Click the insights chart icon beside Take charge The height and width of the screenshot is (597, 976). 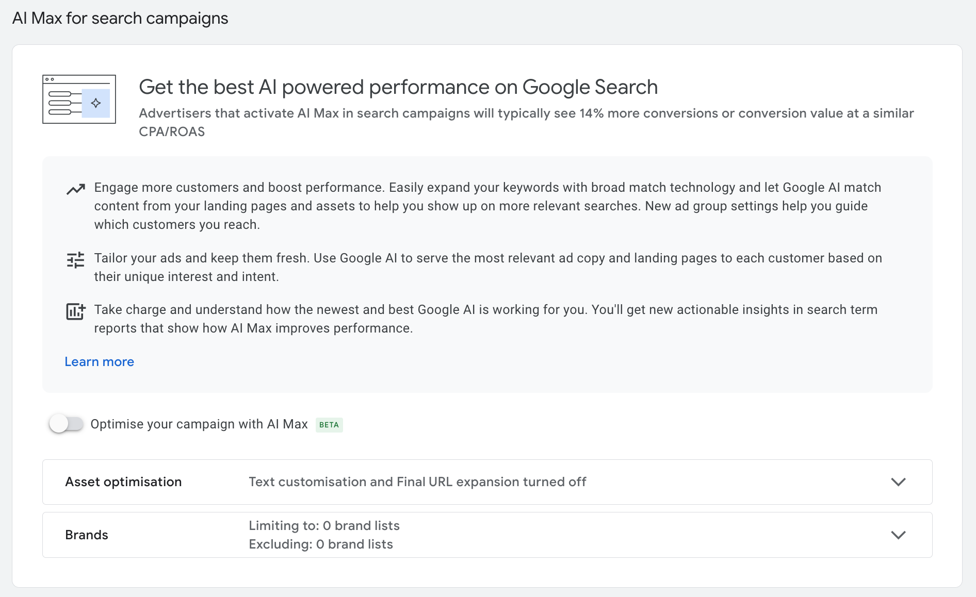[x=75, y=311]
